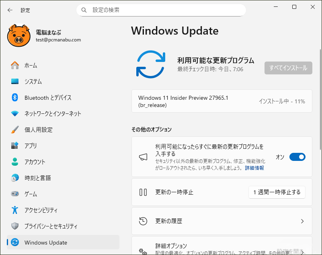Viewport: 322px width, 255px height.
Task: Click the 時刻と言語 clock icon
Action: point(15,178)
